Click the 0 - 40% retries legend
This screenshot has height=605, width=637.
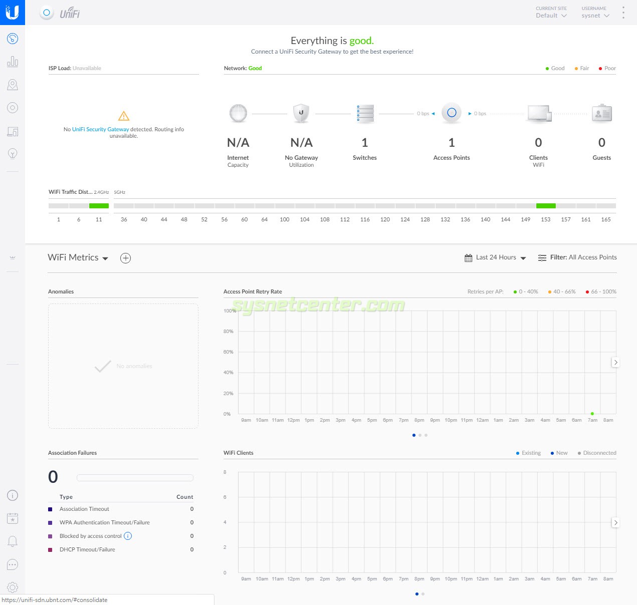click(526, 291)
